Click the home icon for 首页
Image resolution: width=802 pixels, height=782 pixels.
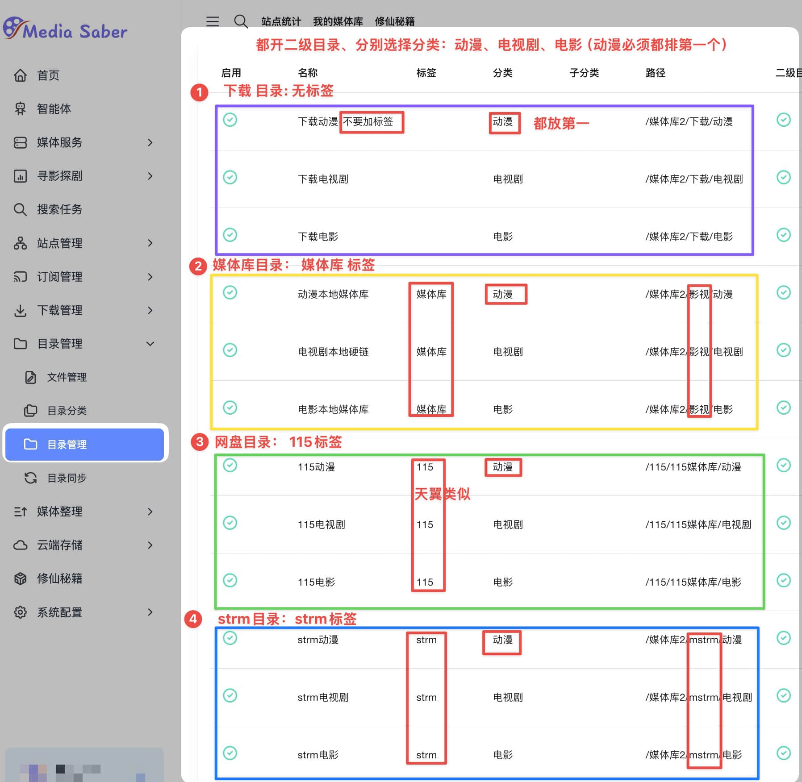(x=21, y=75)
